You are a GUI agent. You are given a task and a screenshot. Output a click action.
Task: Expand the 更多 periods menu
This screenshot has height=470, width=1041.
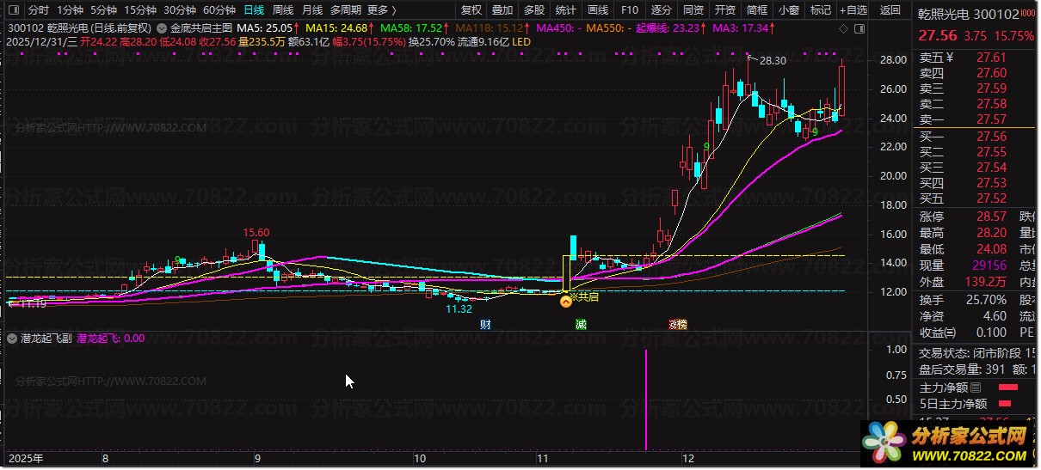click(382, 10)
